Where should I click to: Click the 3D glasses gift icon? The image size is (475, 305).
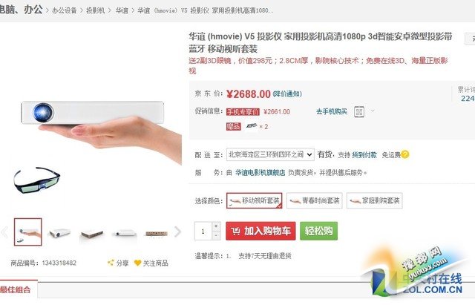click(252, 126)
